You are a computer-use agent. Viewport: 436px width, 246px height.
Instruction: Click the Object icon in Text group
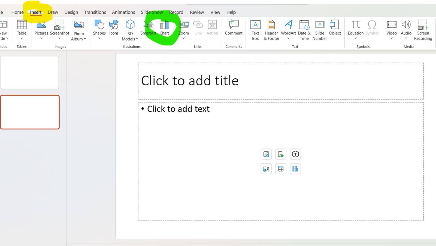point(335,27)
